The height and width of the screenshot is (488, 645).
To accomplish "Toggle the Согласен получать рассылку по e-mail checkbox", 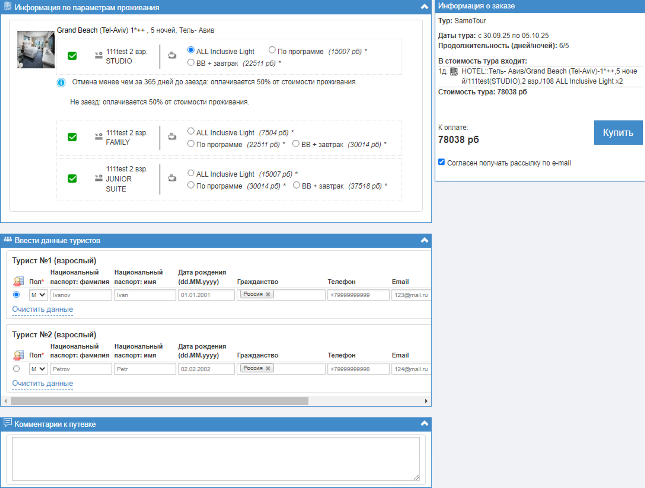I will click(x=442, y=162).
